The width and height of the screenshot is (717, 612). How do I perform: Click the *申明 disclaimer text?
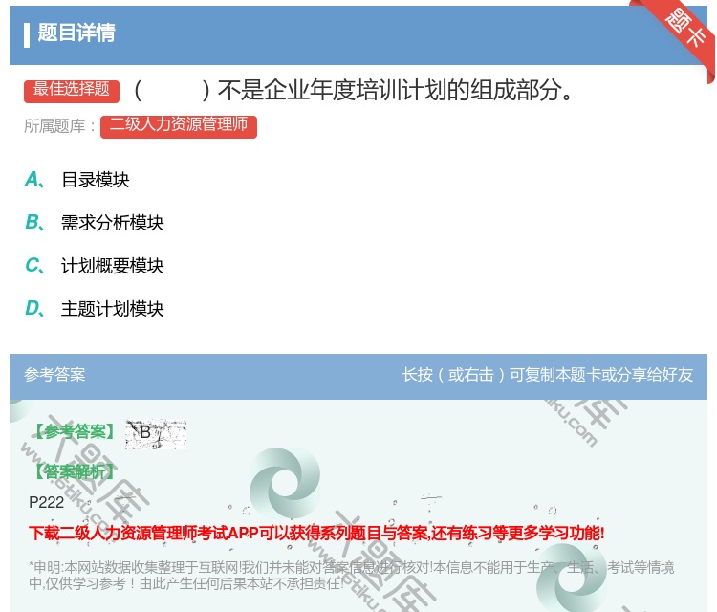coord(351,576)
